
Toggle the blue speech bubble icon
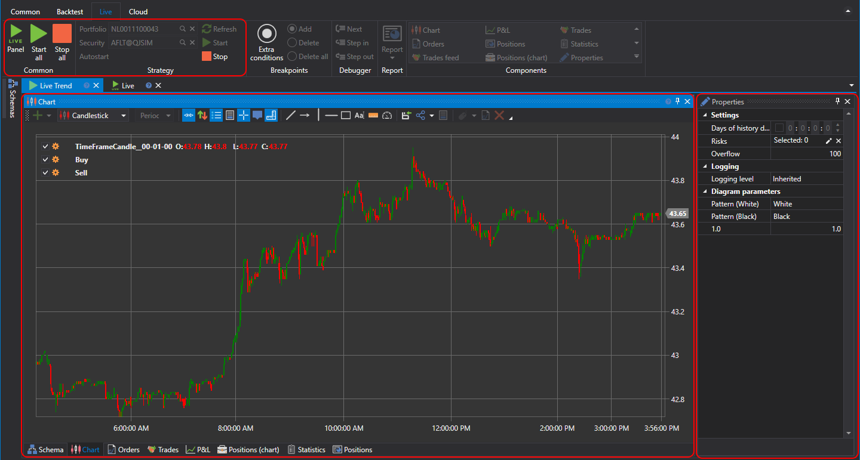[257, 116]
